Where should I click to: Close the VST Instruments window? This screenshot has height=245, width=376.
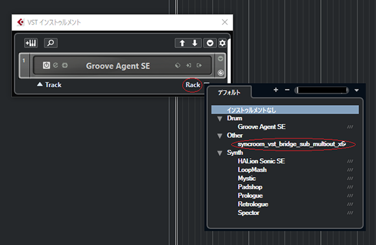(225, 22)
